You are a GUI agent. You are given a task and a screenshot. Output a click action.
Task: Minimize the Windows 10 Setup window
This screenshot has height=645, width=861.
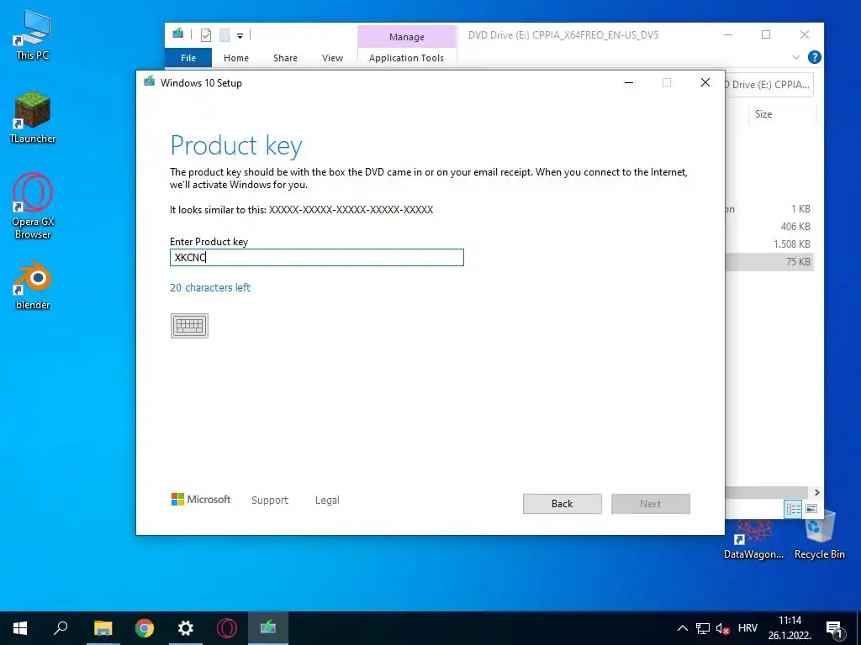click(629, 82)
